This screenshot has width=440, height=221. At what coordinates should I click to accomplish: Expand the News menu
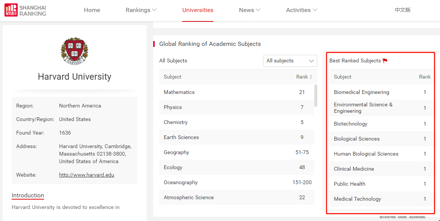click(250, 10)
